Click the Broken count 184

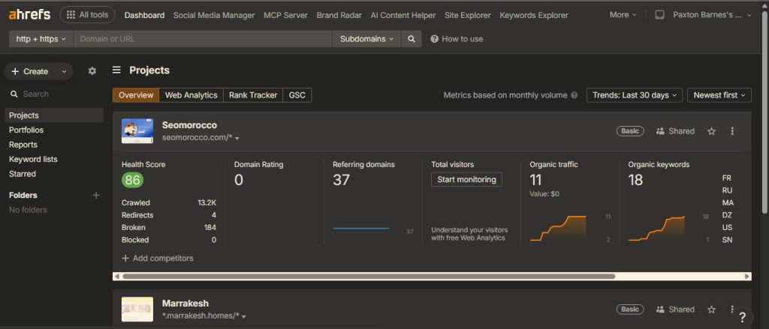pos(210,228)
